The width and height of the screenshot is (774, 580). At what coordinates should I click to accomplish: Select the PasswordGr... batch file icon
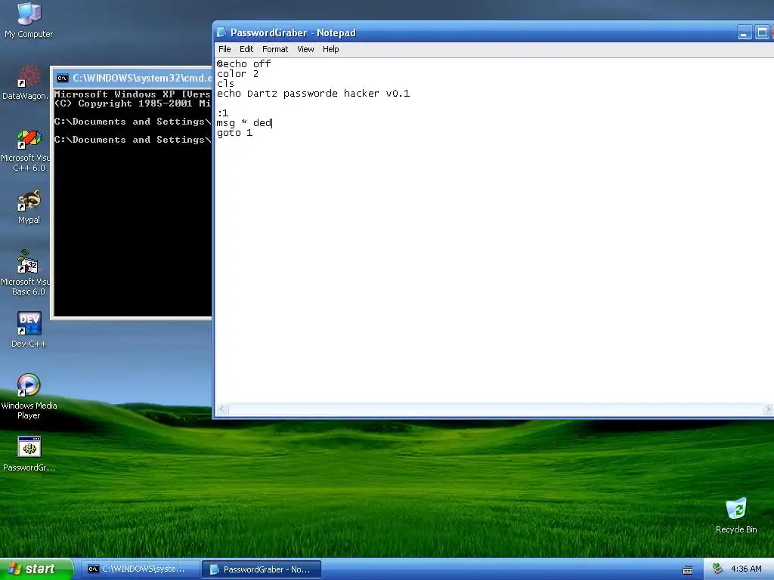(29, 454)
